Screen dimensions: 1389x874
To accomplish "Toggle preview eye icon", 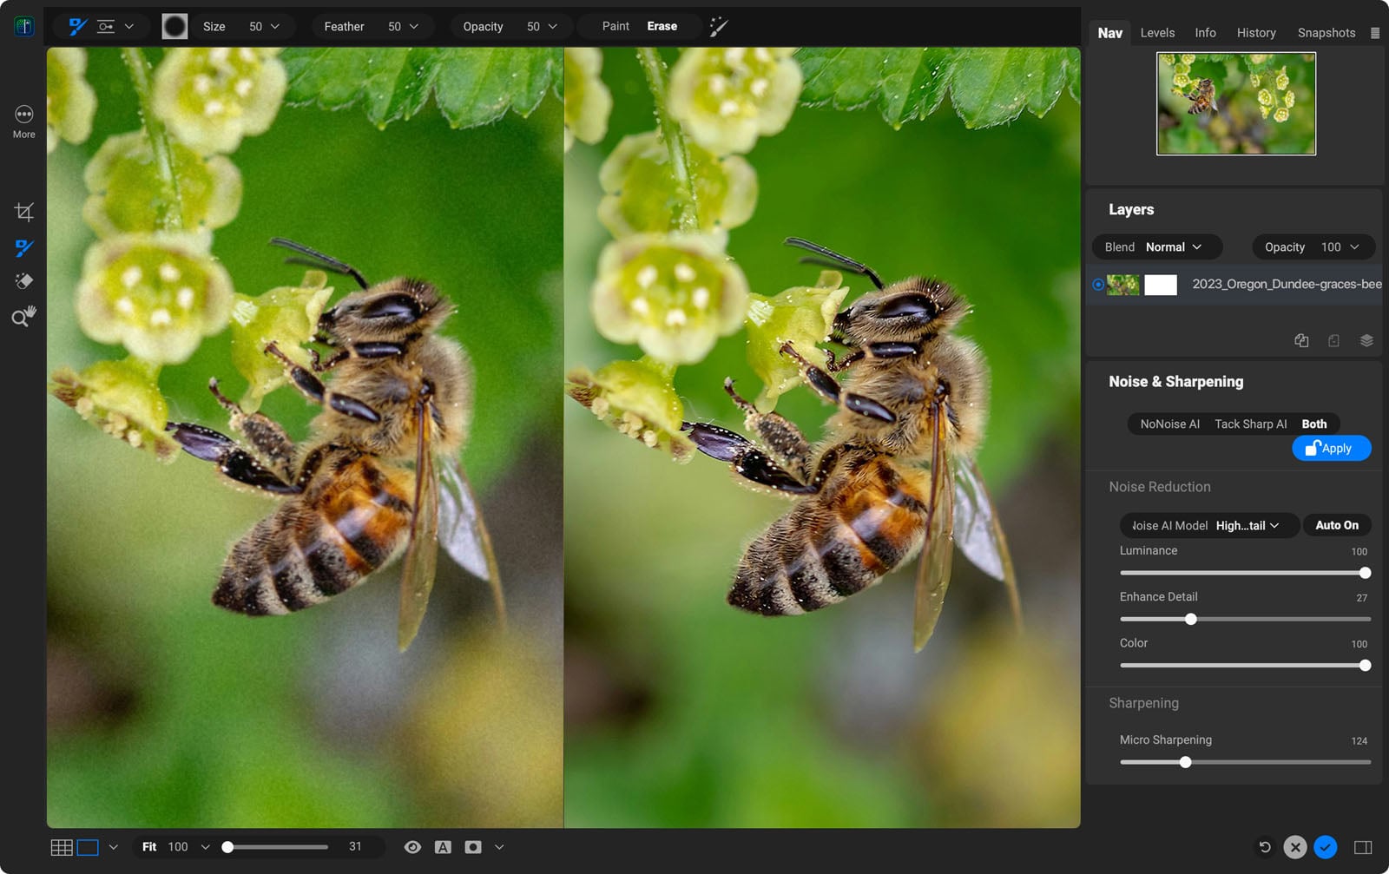I will pyautogui.click(x=413, y=847).
